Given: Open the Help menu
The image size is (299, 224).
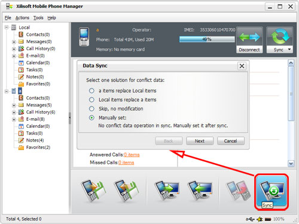Looking at the screenshot, I should pyautogui.click(x=51, y=18).
